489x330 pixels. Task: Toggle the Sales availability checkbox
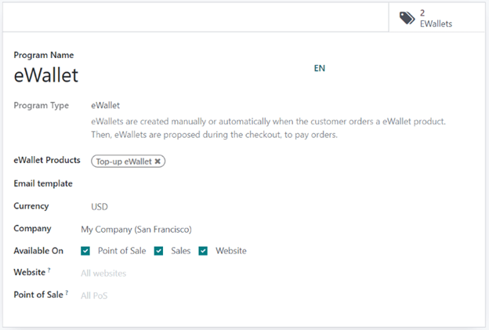coord(158,251)
